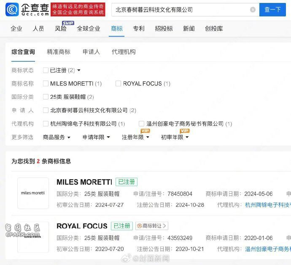Open the ROYAL FOCUS trademark thumbnail
Image resolution: width=291 pixels, height=265 pixels.
point(33,237)
